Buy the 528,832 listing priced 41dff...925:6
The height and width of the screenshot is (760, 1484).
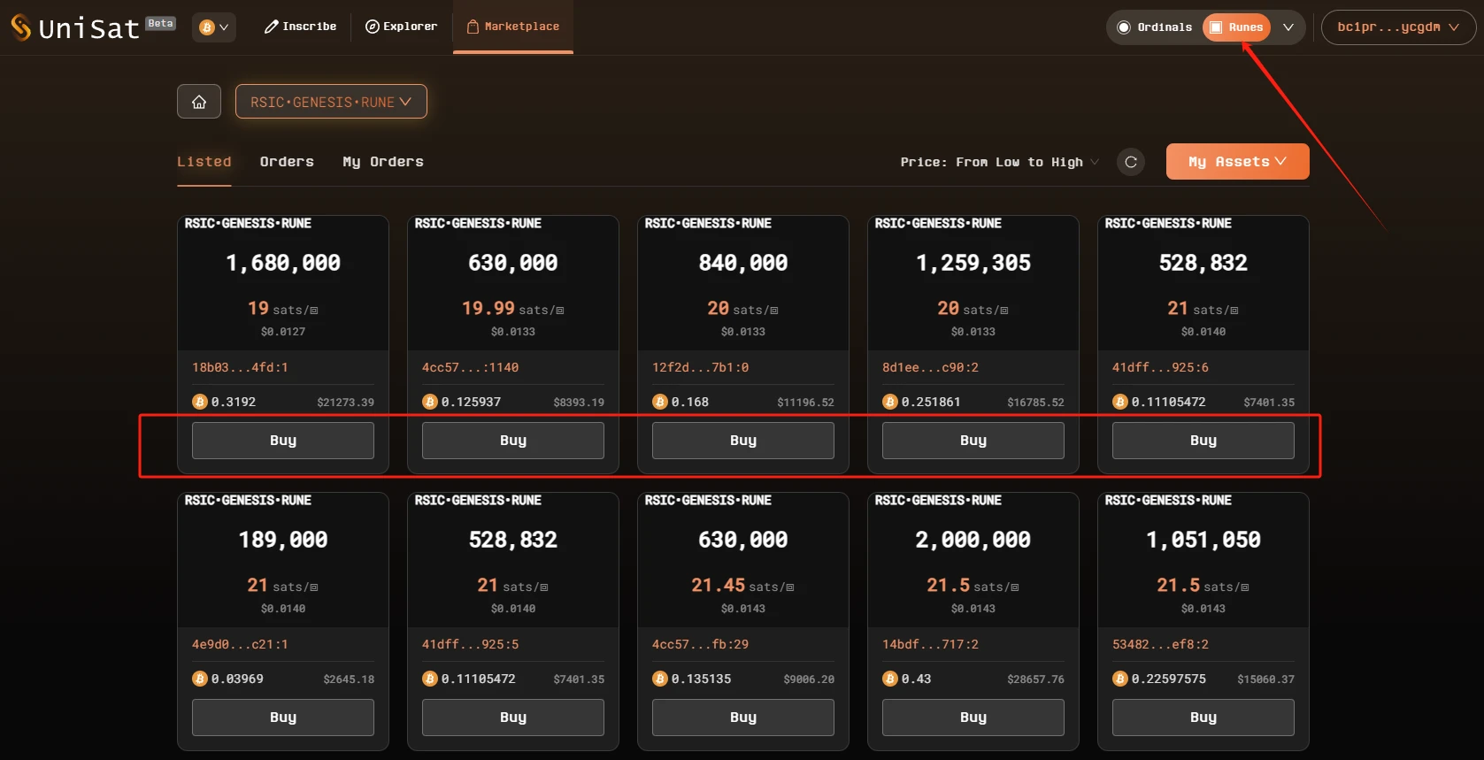click(1203, 441)
